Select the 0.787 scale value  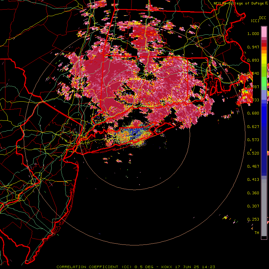point(253,87)
